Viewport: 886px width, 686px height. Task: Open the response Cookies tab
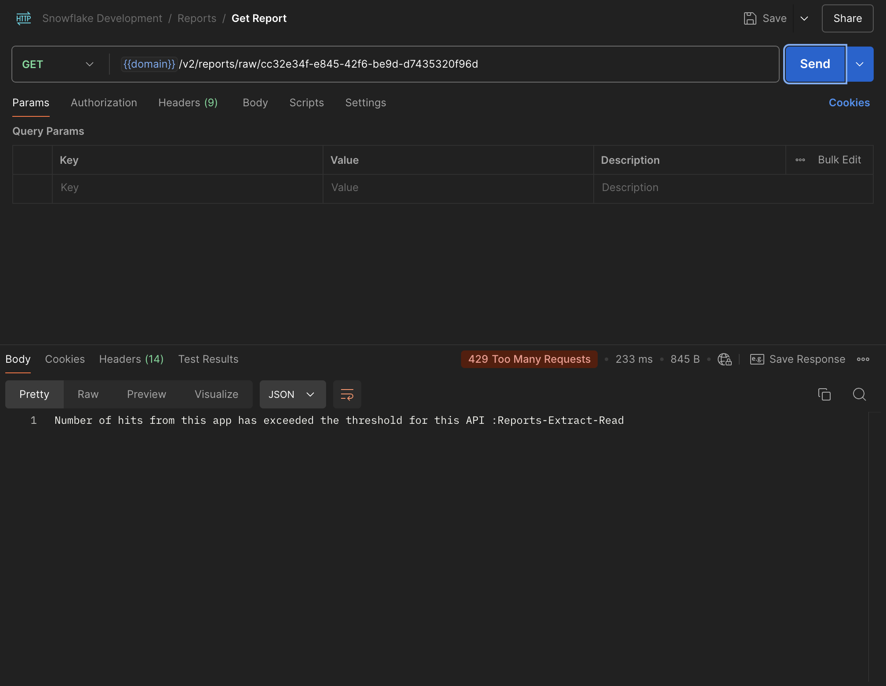(65, 359)
